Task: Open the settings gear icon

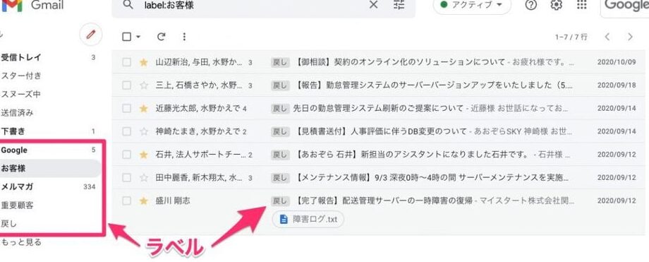Action: (x=557, y=5)
